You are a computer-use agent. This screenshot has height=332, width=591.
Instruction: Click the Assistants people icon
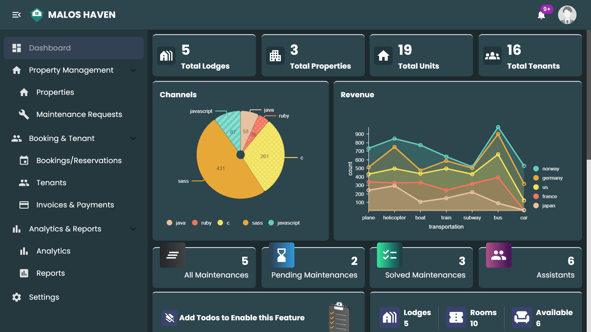click(x=499, y=255)
